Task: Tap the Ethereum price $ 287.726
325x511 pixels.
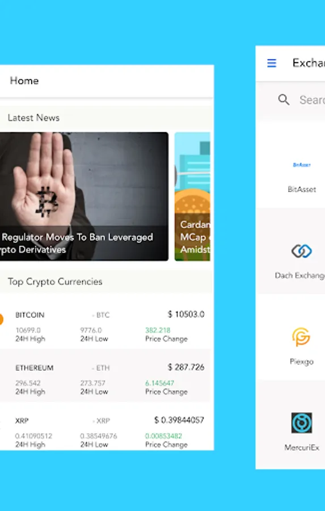Action: coord(186,367)
